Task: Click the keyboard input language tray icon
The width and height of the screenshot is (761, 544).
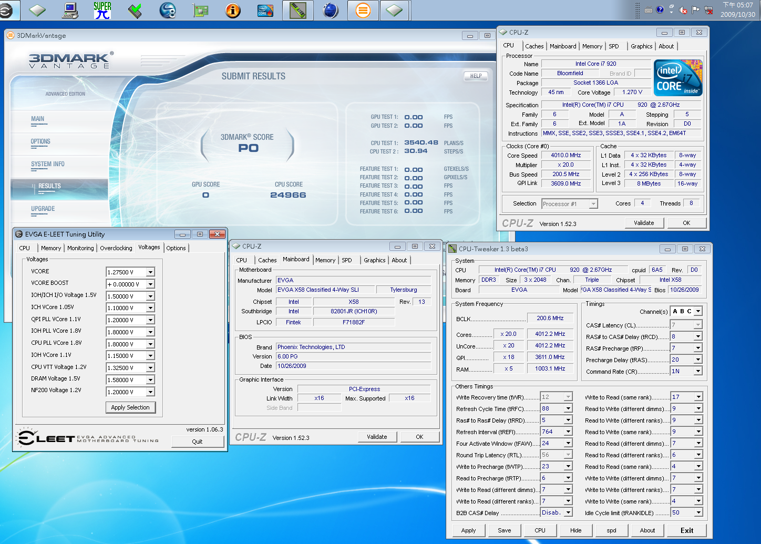Action: click(x=649, y=10)
